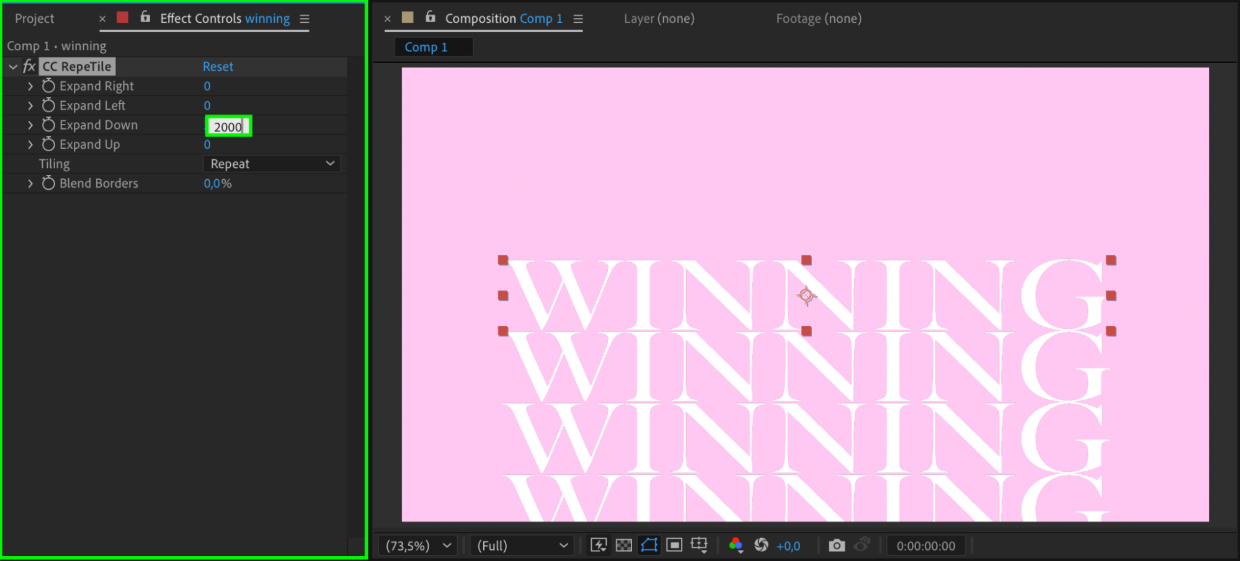Take a snapshot with camera icon
Image resolution: width=1240 pixels, height=561 pixels.
click(x=837, y=546)
